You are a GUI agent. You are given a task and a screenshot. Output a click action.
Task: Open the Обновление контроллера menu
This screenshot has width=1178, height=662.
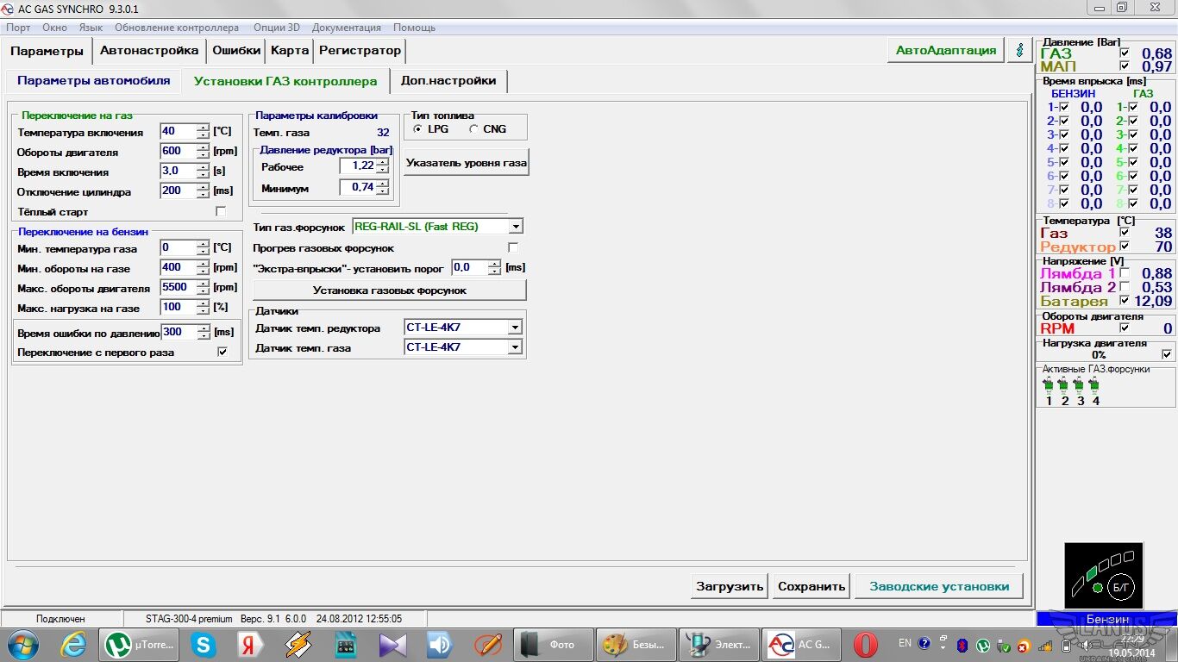click(x=177, y=28)
